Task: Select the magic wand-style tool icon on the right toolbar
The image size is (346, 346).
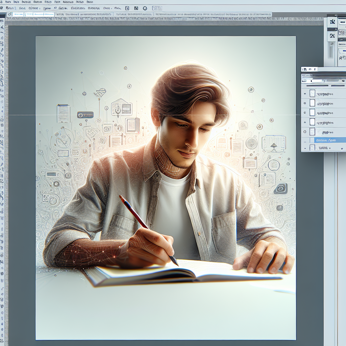Action: (x=332, y=22)
